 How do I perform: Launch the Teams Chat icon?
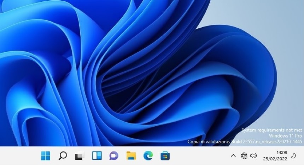114,156
